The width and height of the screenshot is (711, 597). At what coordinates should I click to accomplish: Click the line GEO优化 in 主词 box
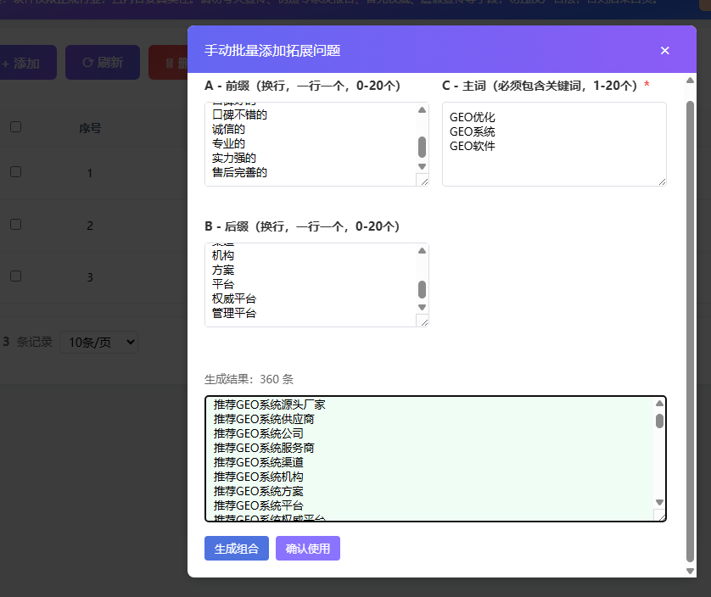click(x=473, y=117)
